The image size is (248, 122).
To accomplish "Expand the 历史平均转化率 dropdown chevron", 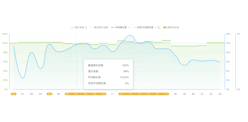I will 156,27.
